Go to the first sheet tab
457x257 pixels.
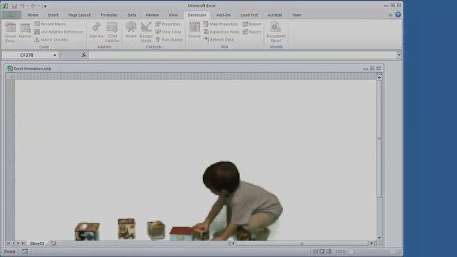(9, 243)
